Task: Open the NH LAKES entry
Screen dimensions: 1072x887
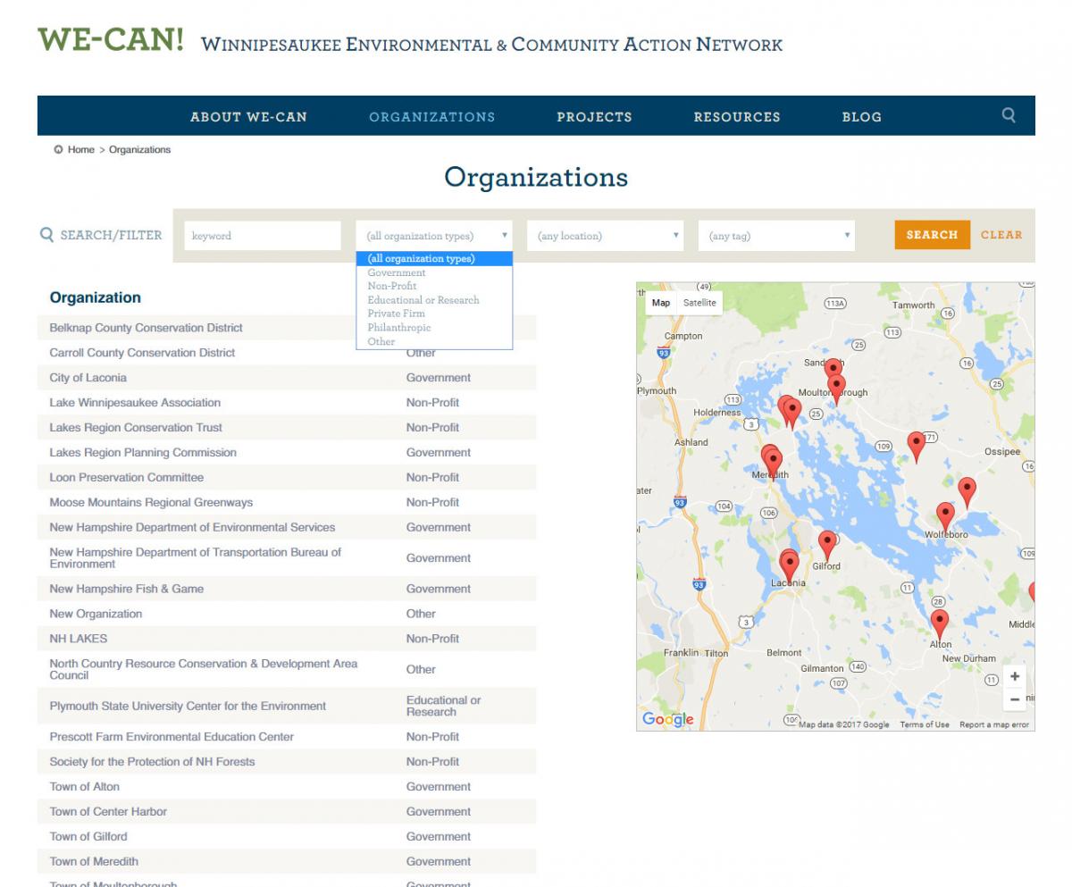Action: point(79,639)
